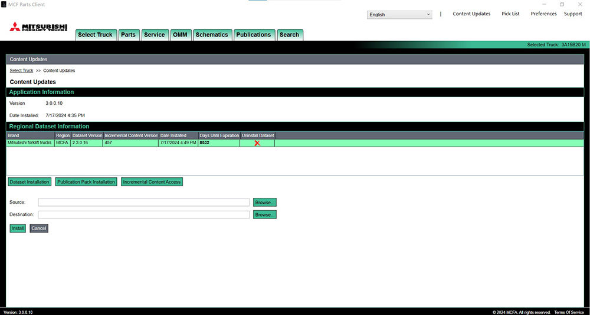Click the MCF Parts Client title bar icon

tap(4, 5)
